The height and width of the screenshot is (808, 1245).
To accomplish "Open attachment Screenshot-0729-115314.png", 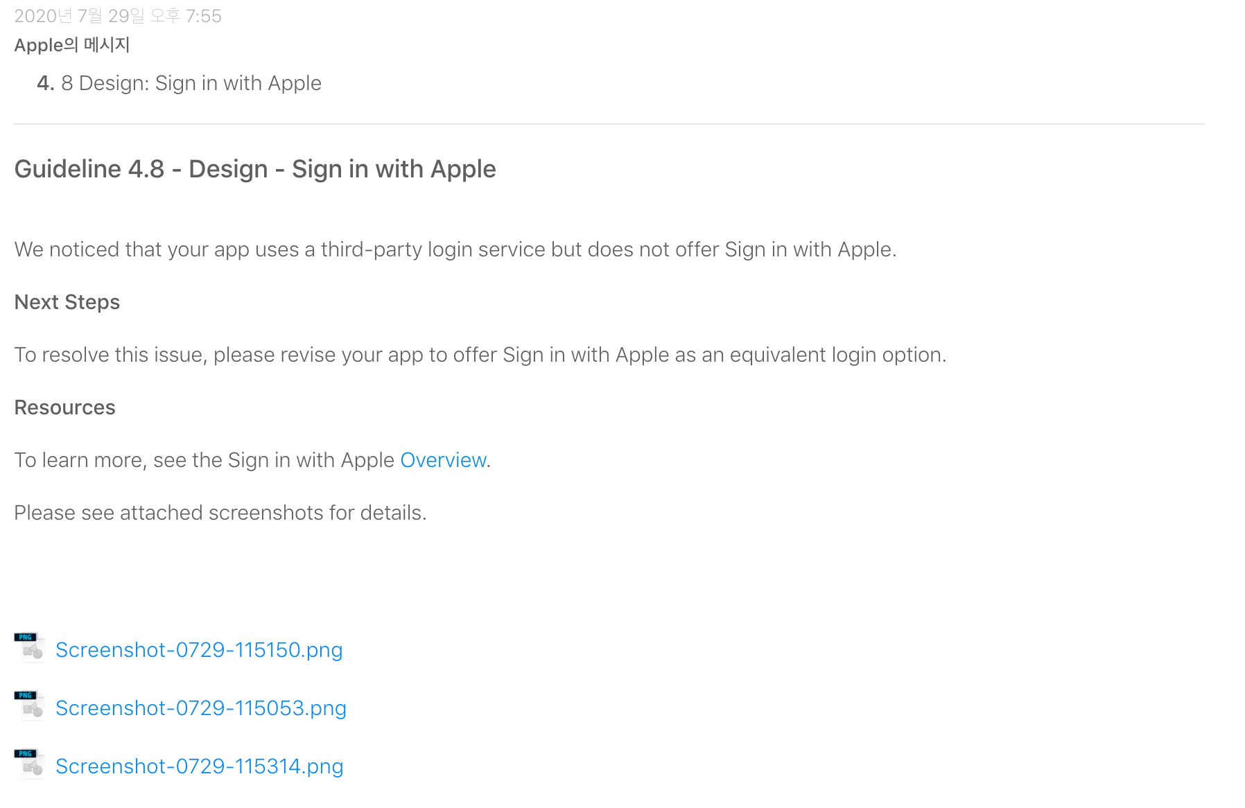I will click(x=200, y=766).
